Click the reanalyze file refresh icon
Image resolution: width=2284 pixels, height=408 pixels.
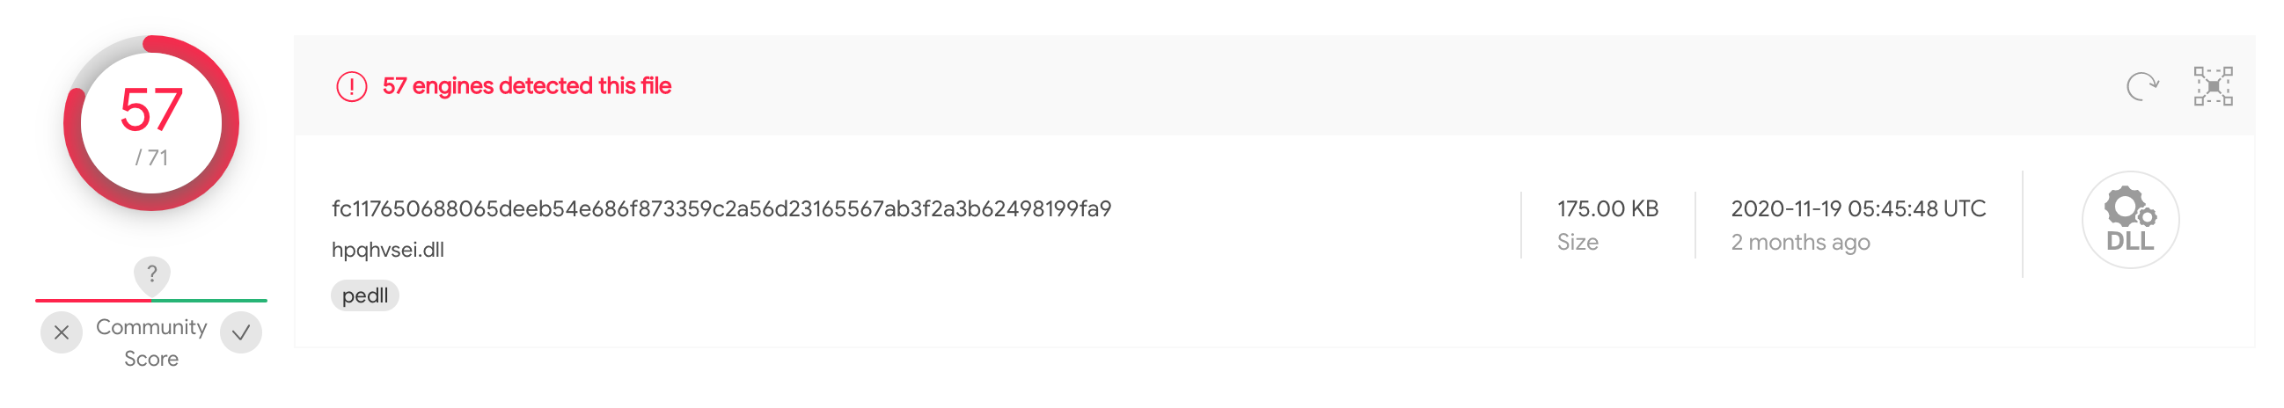tap(2142, 86)
